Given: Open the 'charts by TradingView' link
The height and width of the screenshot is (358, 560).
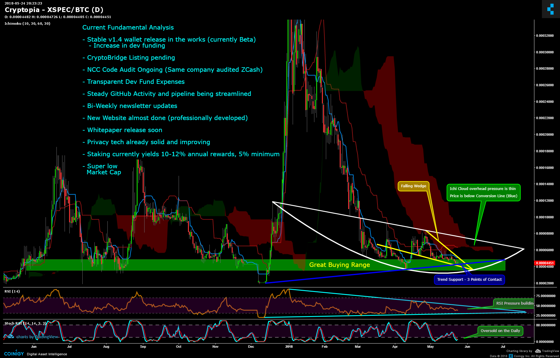Looking at the screenshot, I should pos(37,337).
